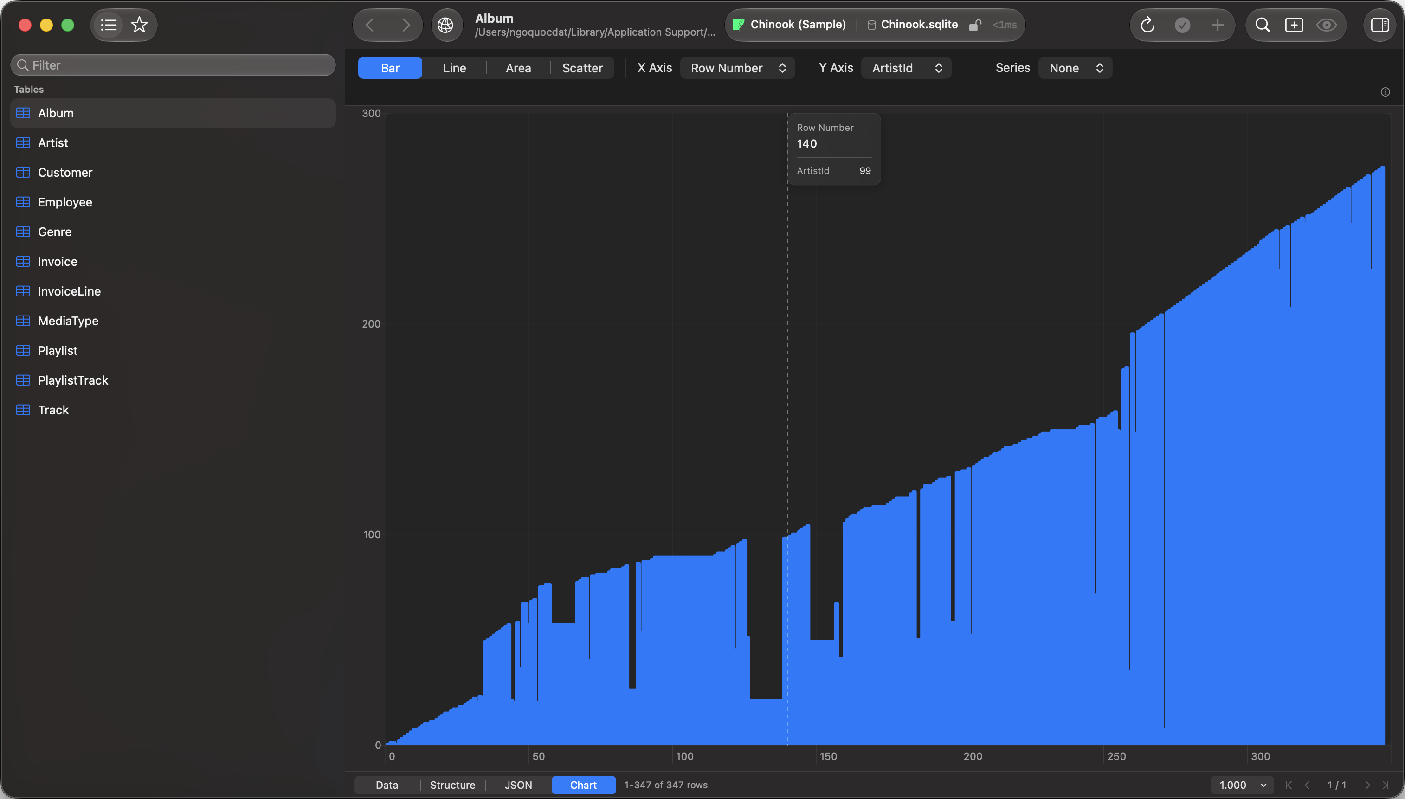Screen dimensions: 1405x799
Task: Click the Genre table icon
Action: pyautogui.click(x=23, y=232)
